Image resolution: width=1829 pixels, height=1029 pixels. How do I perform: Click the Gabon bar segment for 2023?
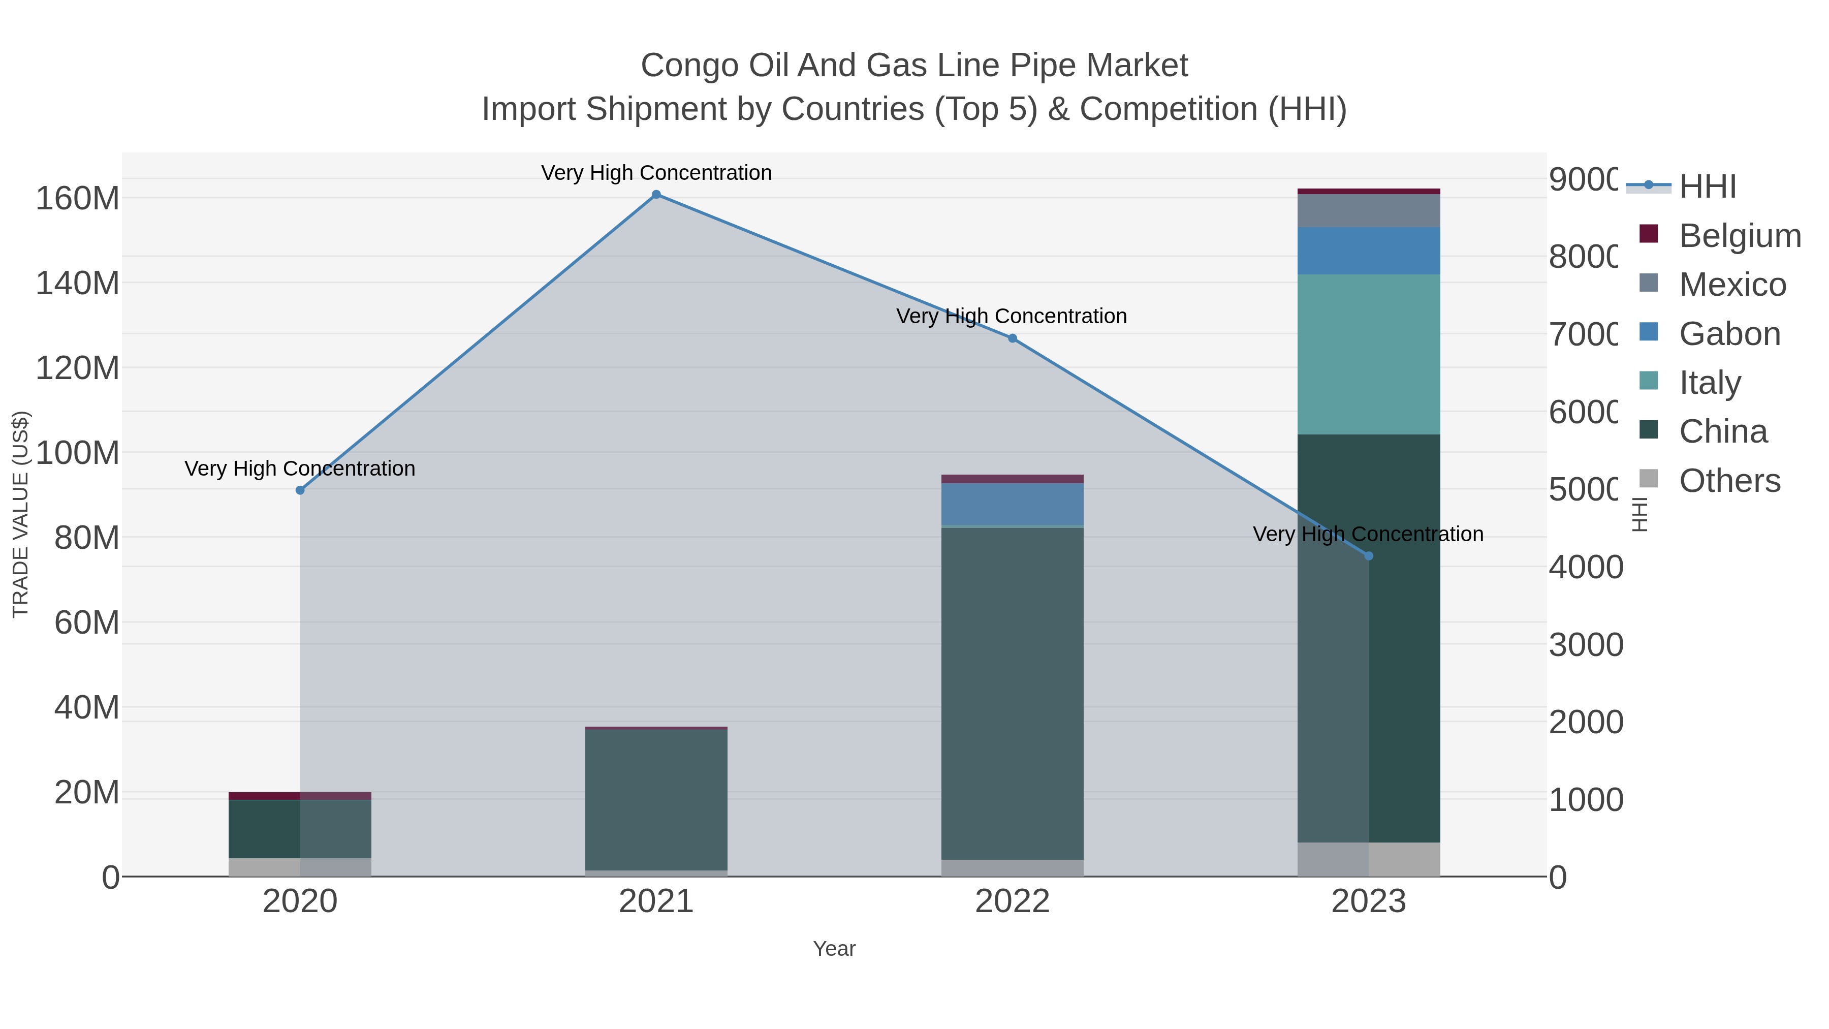(x=1369, y=252)
